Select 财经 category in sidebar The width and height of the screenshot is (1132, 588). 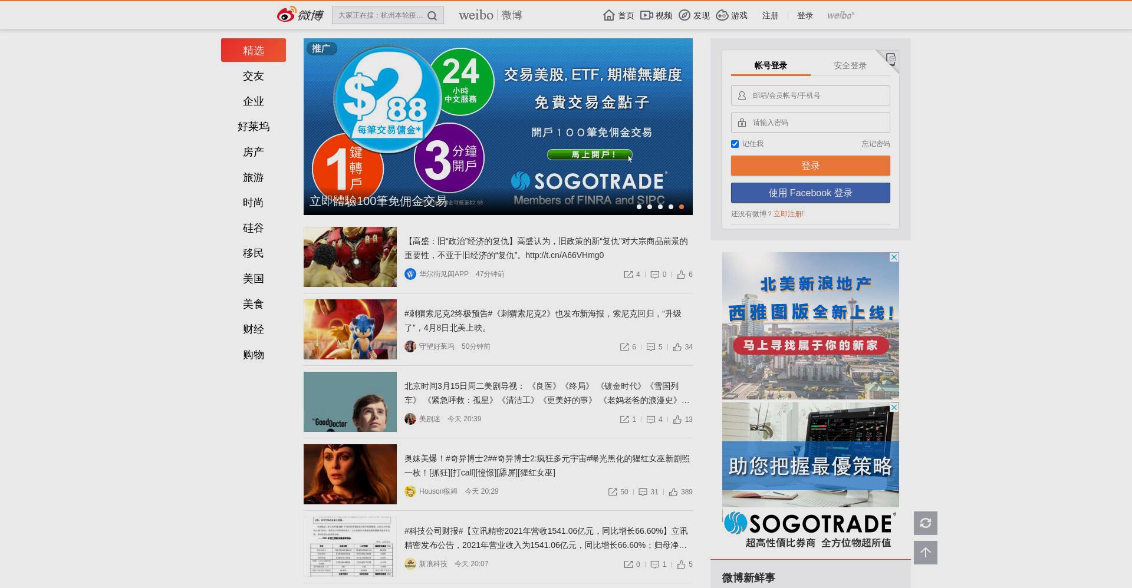(254, 329)
